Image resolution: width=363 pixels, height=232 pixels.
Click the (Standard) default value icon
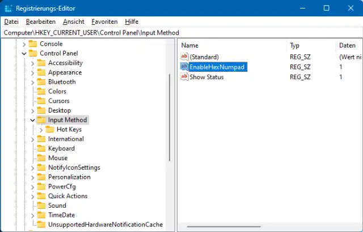click(184, 57)
